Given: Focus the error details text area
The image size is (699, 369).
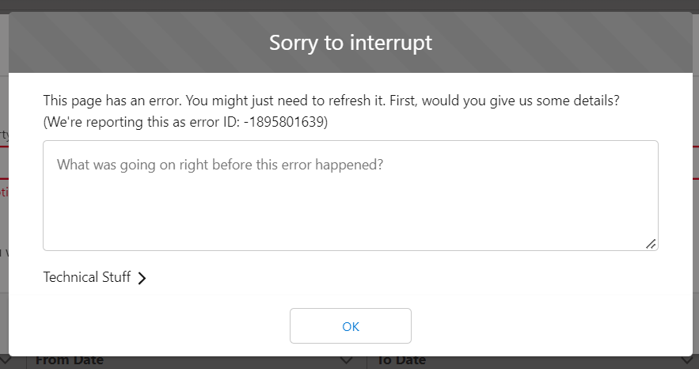Looking at the screenshot, I should point(350,206).
